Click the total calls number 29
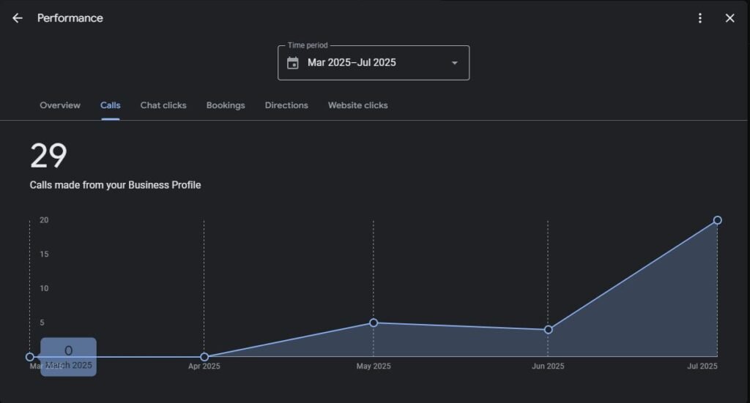Viewport: 750px width, 403px height. click(x=48, y=156)
